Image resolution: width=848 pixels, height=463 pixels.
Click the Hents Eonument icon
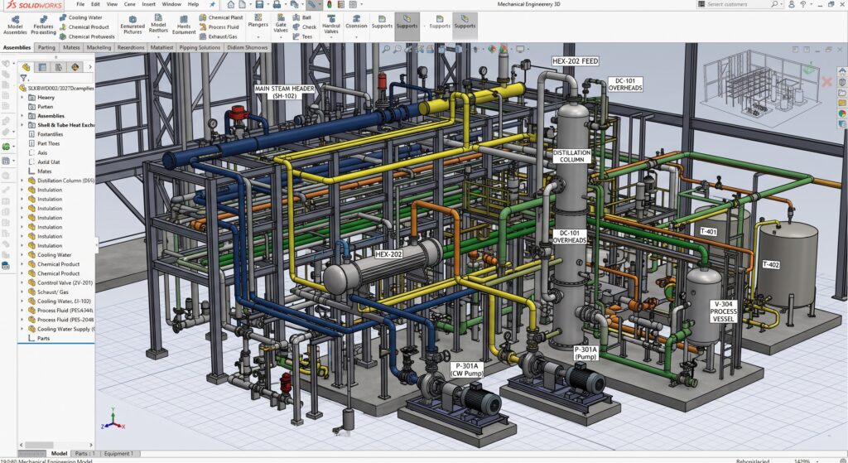(x=184, y=25)
